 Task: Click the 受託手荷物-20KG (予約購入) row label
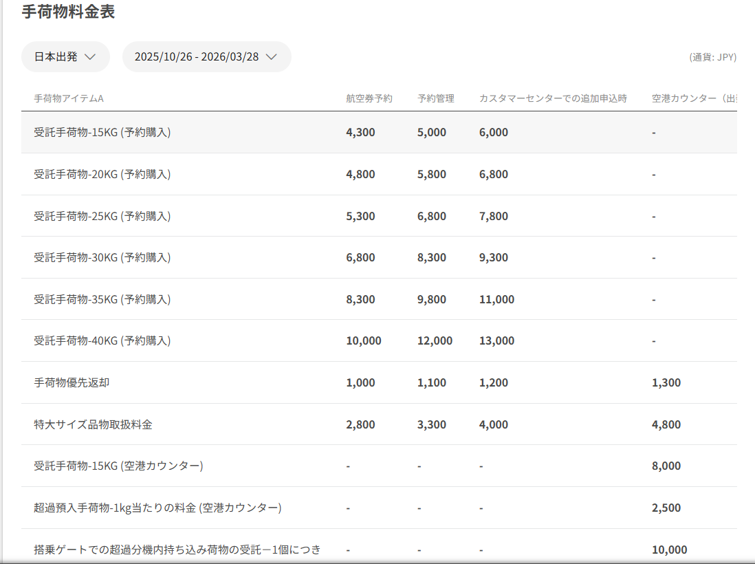click(x=102, y=174)
